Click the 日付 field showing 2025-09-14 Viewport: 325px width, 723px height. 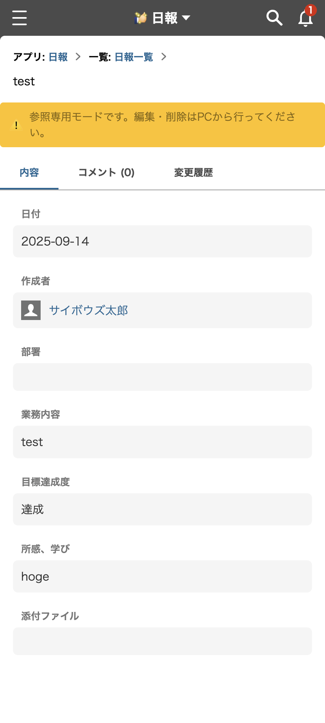click(162, 241)
